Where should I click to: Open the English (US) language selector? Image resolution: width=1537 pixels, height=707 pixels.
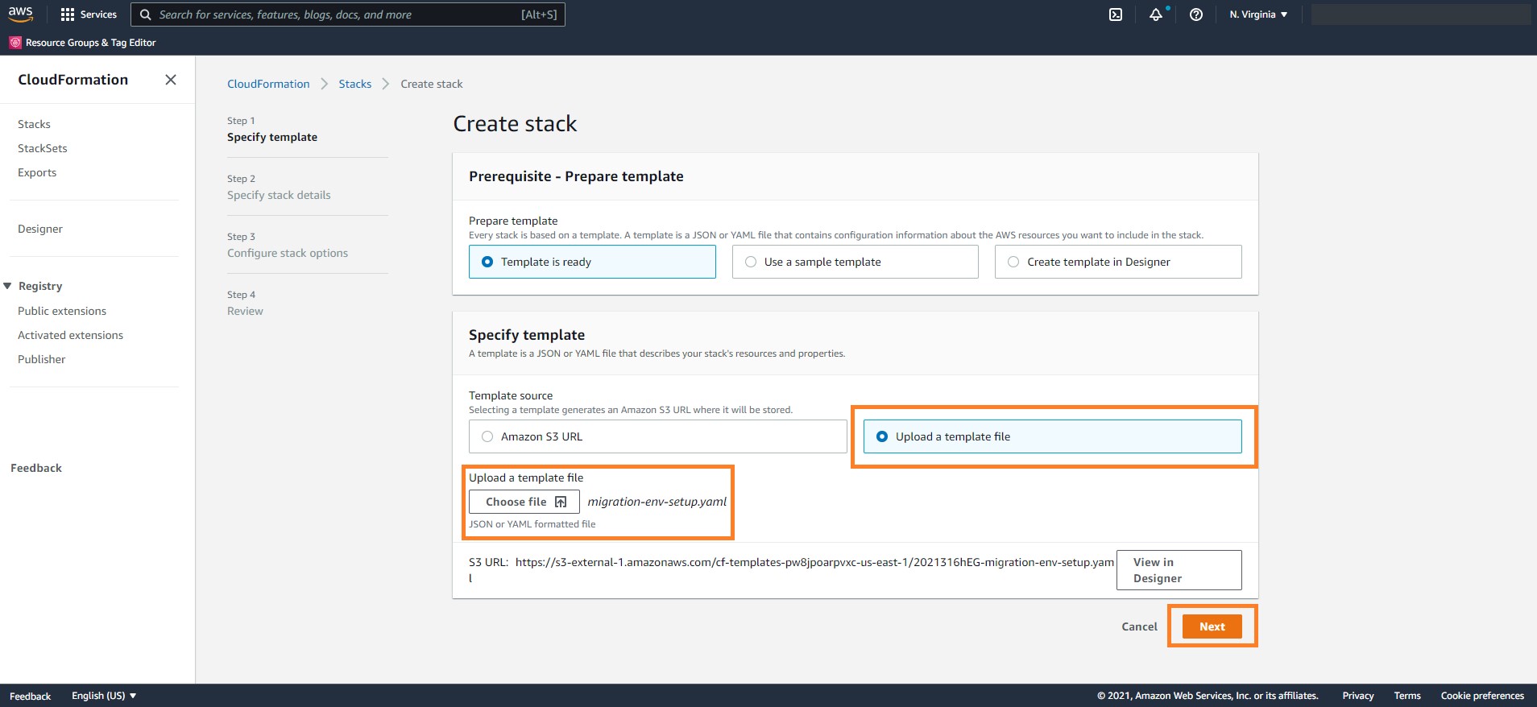coord(104,696)
